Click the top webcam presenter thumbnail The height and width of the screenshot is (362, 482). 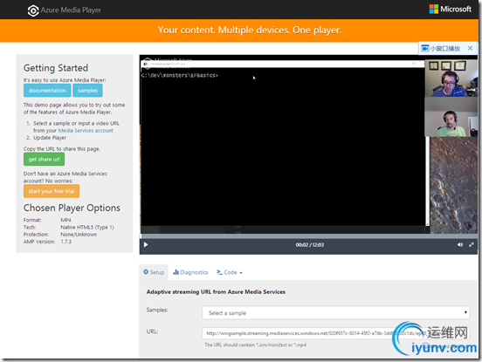point(451,79)
